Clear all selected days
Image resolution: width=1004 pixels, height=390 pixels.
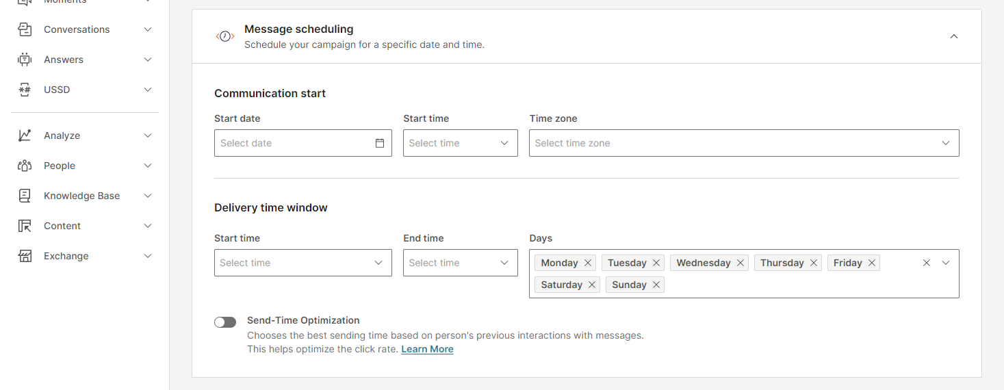click(927, 263)
